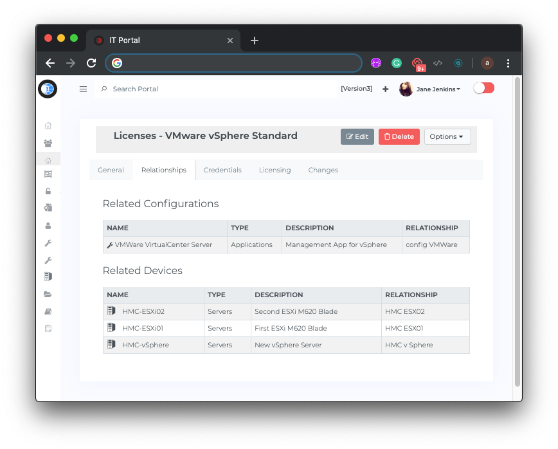Screen dimensions: 558x449
Task: Click the Delete button
Action: 399,136
